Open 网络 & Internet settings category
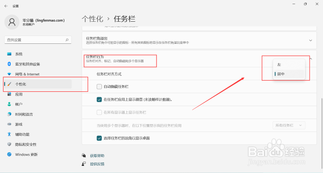 [x=38, y=74]
